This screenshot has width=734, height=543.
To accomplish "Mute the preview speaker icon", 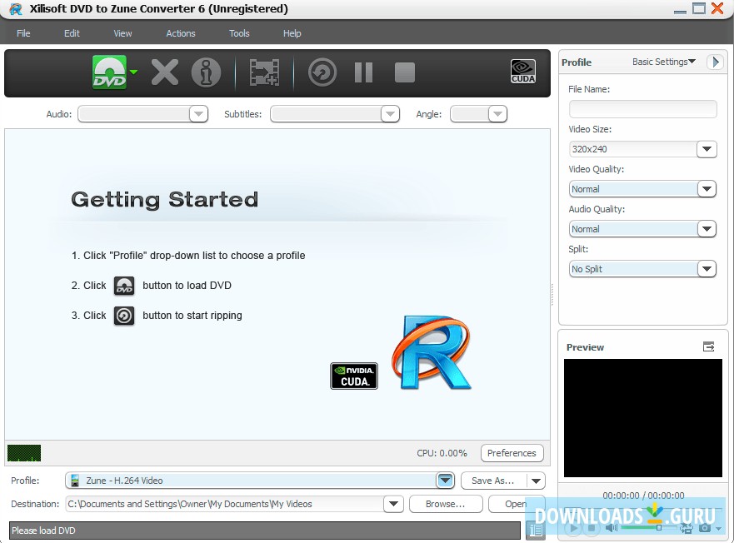I will (x=612, y=528).
